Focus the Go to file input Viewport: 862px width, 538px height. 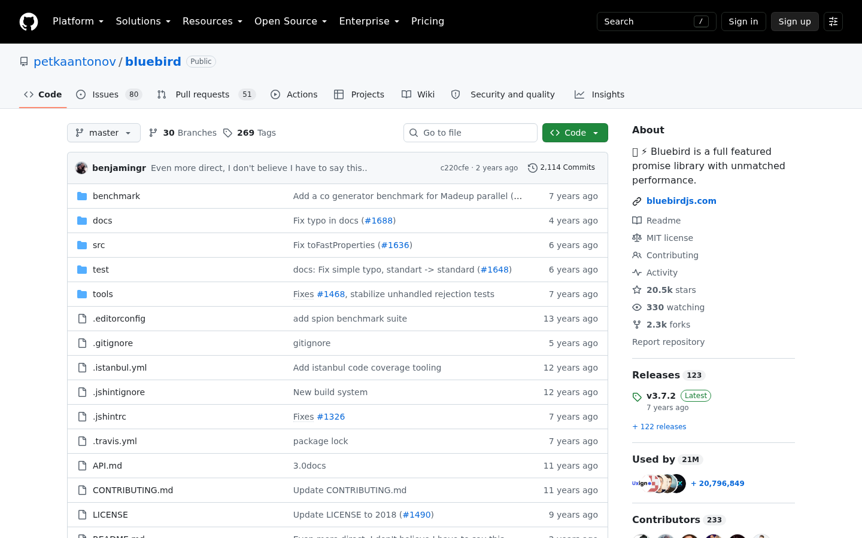(471, 133)
